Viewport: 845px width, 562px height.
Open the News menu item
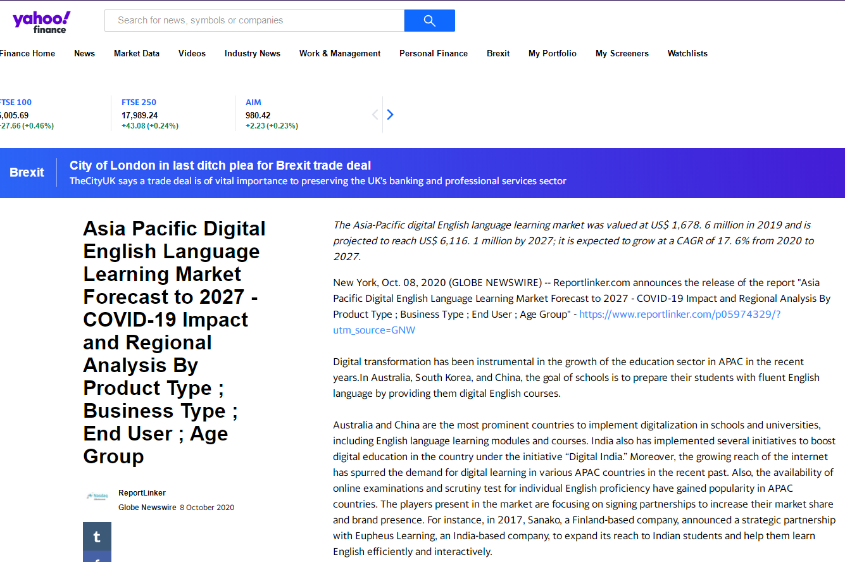[x=84, y=54]
